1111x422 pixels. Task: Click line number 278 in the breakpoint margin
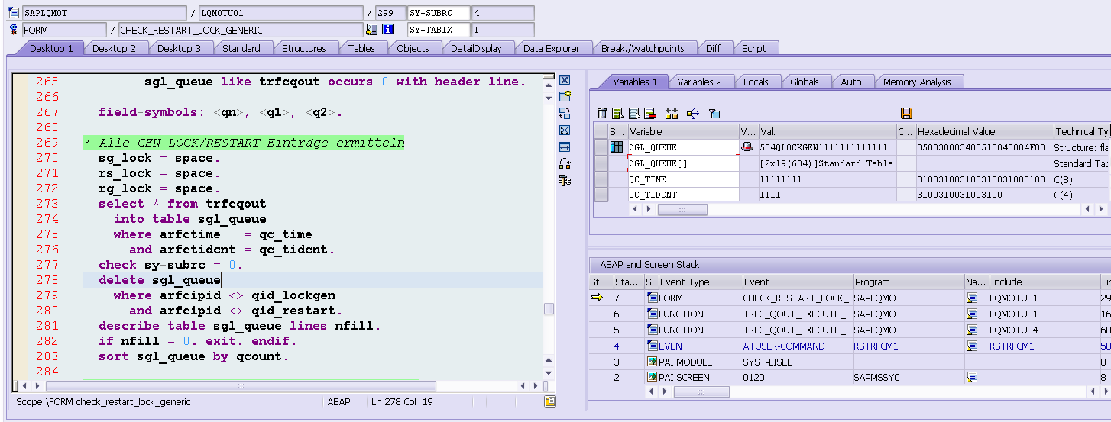(x=46, y=280)
